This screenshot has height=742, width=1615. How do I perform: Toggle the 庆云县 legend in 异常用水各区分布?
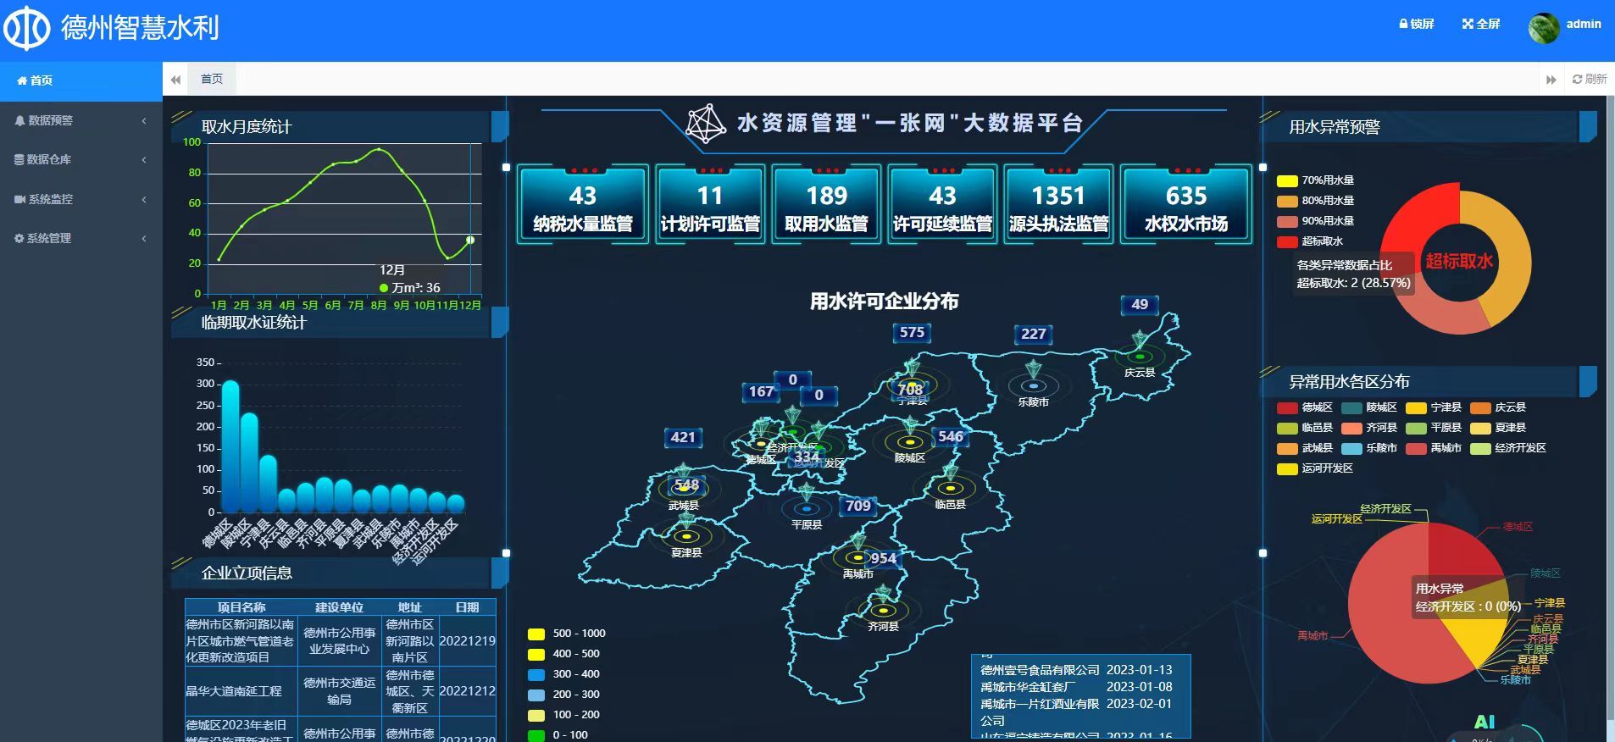click(1498, 407)
